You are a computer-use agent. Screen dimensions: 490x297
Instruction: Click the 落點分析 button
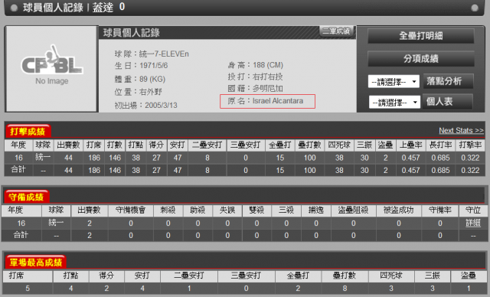(x=448, y=81)
